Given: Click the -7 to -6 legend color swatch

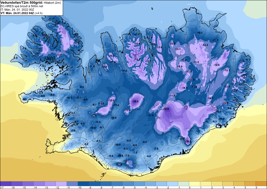Looking at the screenshot, I should coord(117,184).
